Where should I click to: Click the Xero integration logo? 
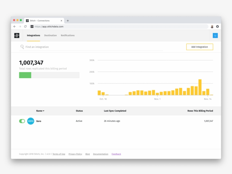[31, 121]
